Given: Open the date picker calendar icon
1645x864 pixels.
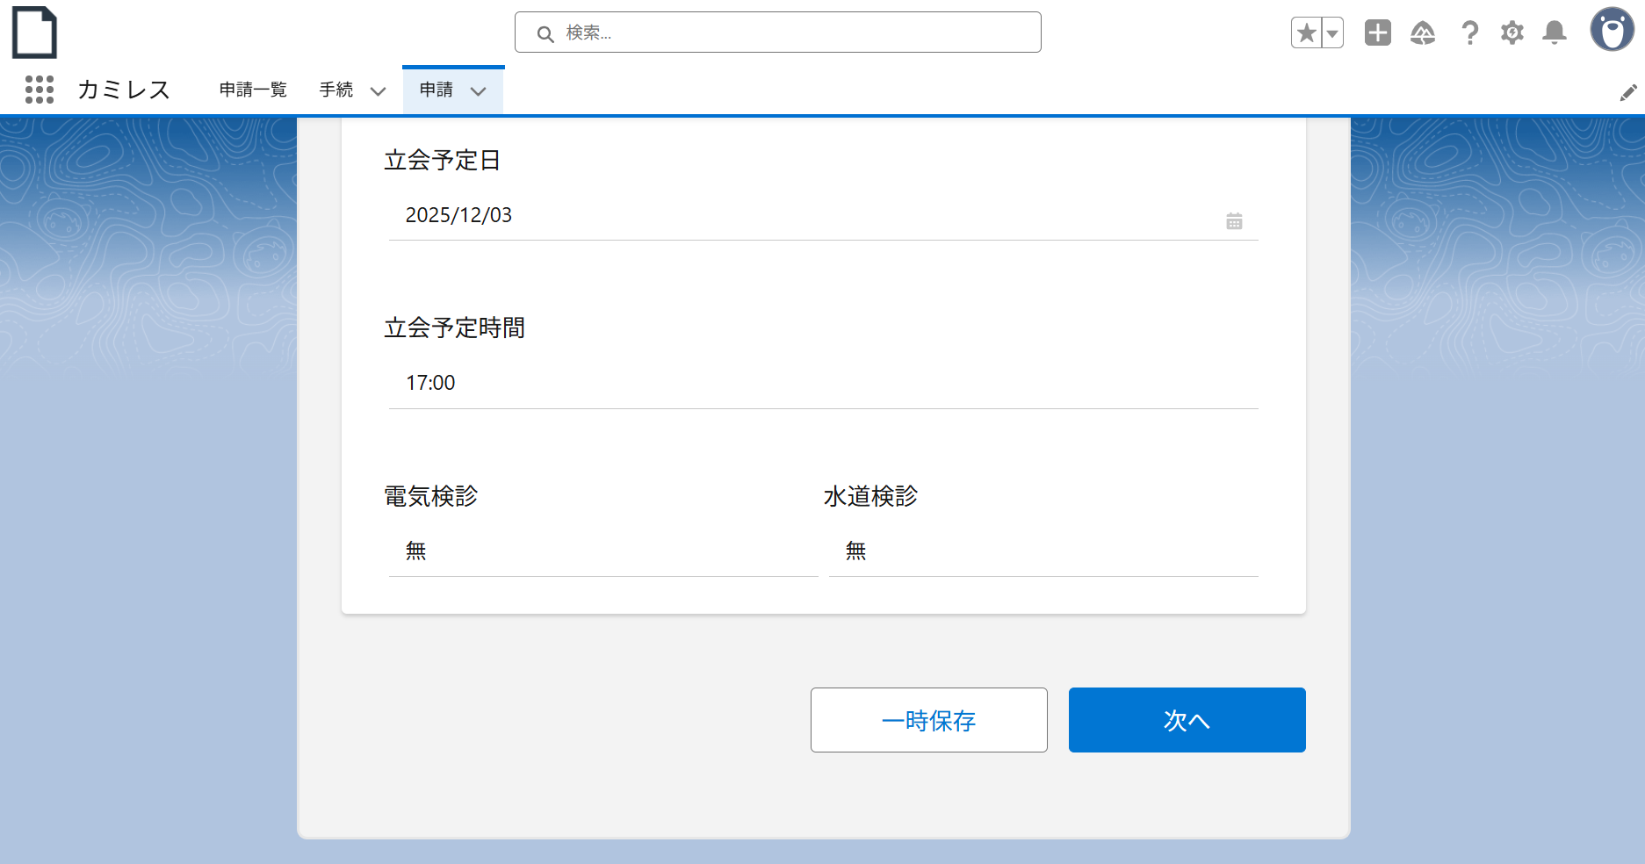Looking at the screenshot, I should tap(1234, 221).
